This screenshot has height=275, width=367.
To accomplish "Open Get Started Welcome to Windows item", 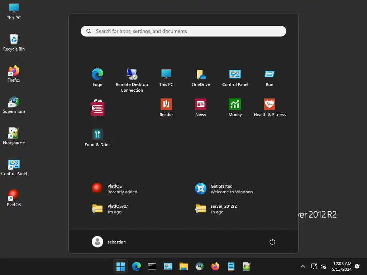I will [224, 189].
